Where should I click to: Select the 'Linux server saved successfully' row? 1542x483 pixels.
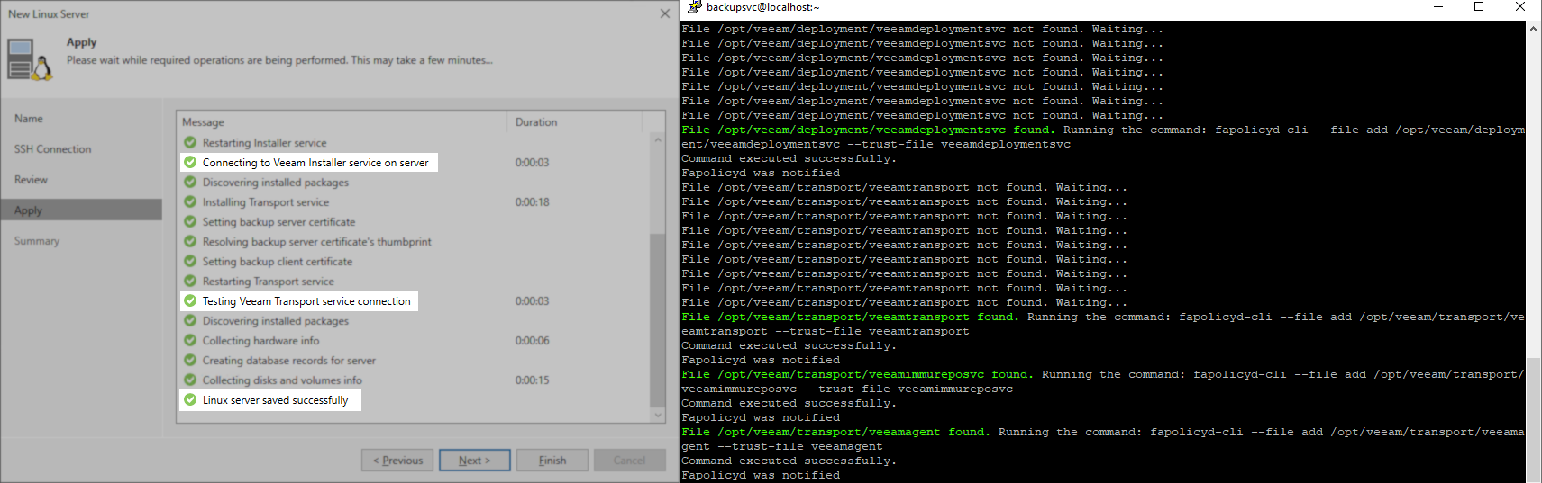point(270,399)
